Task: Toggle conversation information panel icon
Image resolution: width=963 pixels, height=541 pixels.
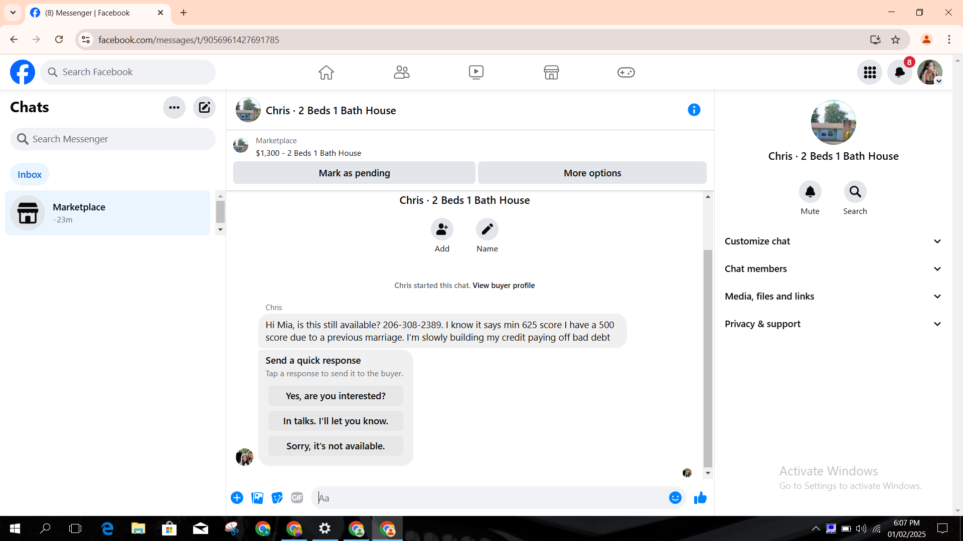Action: pyautogui.click(x=694, y=110)
